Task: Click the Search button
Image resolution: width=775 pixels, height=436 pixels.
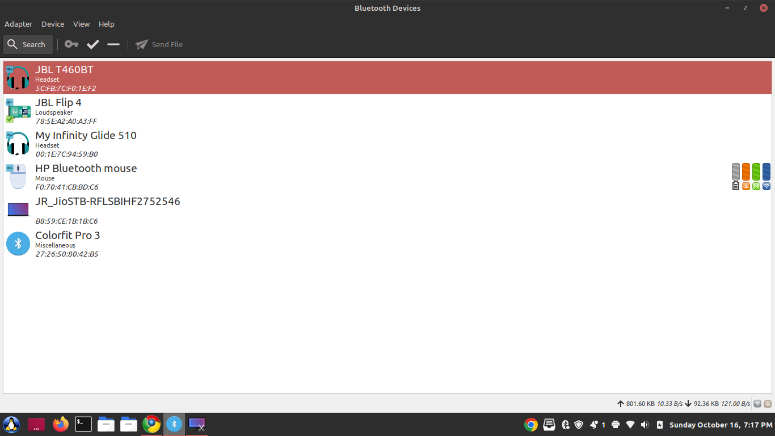Action: tap(27, 44)
